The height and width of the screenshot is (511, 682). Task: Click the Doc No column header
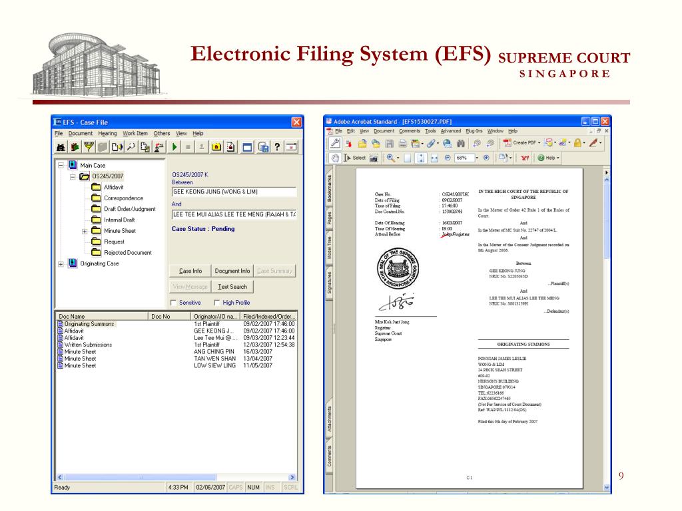click(170, 316)
